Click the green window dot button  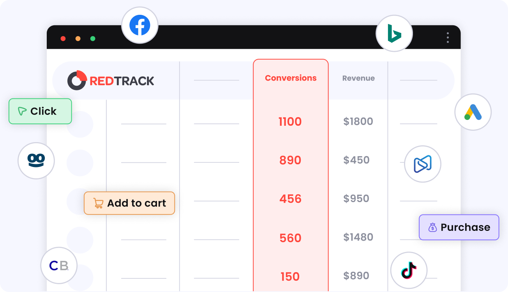[93, 39]
